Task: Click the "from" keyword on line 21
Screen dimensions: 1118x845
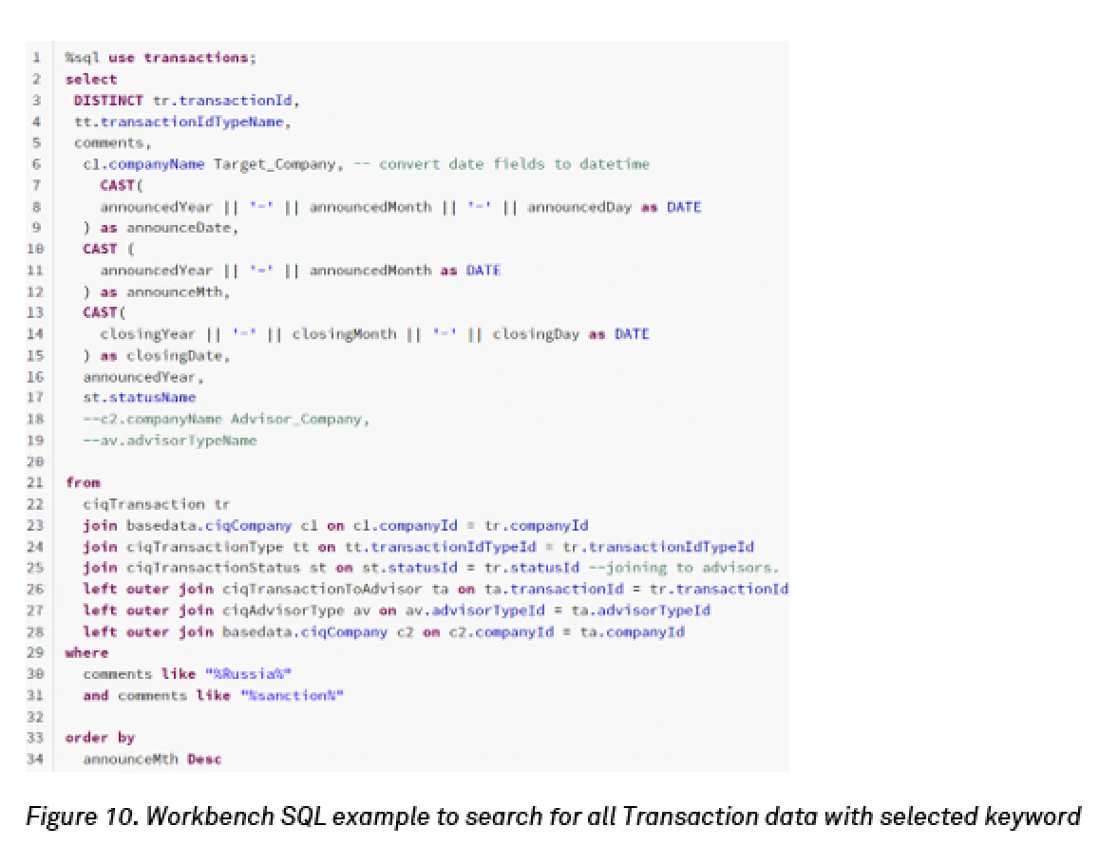Action: (x=83, y=483)
